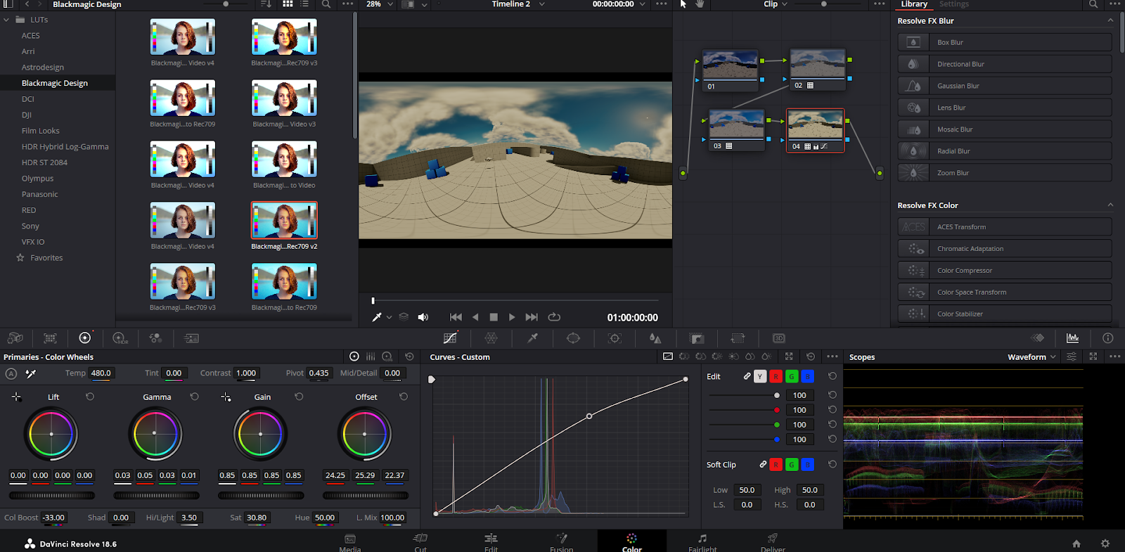Choose the Color Space Transform effect icon
1125x552 pixels.
tap(913, 293)
